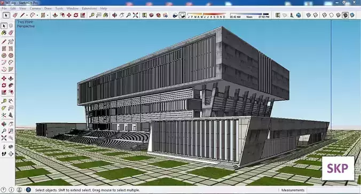This screenshot has height=194, width=361.
Task: Activate the Push/Pull tool in top toolbar
Action: pos(55,15)
